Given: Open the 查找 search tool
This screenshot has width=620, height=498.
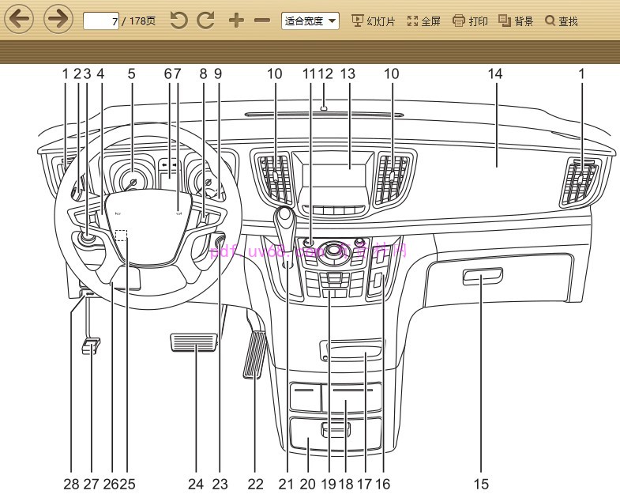Looking at the screenshot, I should pyautogui.click(x=562, y=21).
